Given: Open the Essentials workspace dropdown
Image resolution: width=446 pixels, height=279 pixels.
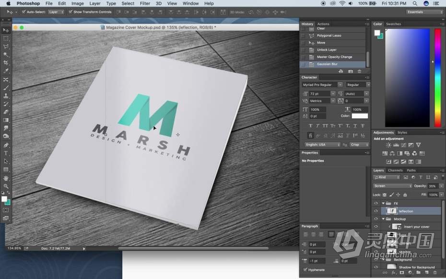Looking at the screenshot, I should 425,12.
